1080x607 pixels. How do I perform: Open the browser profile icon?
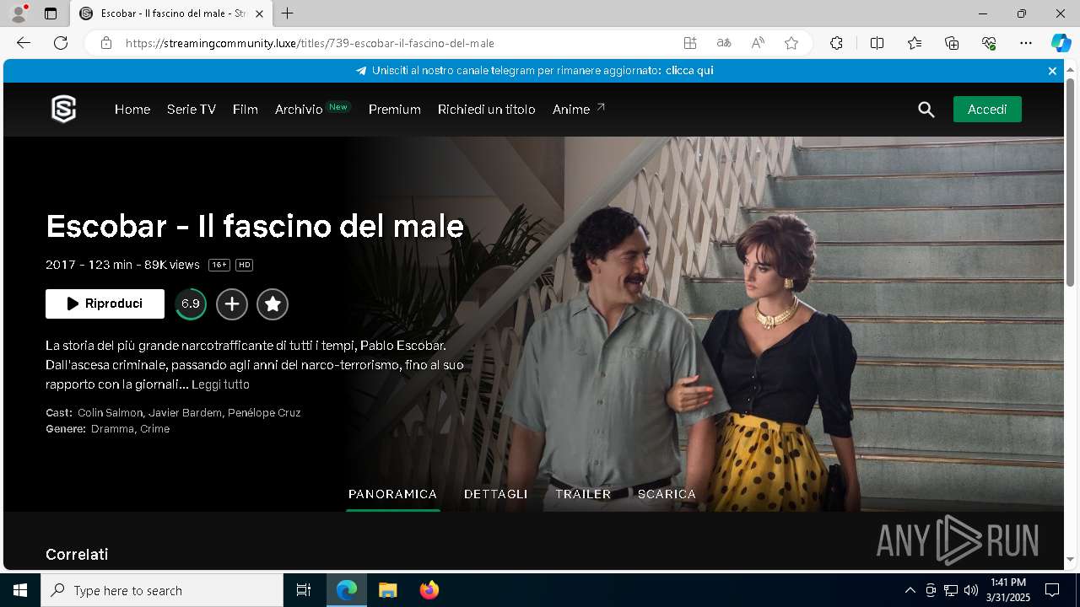tap(19, 13)
